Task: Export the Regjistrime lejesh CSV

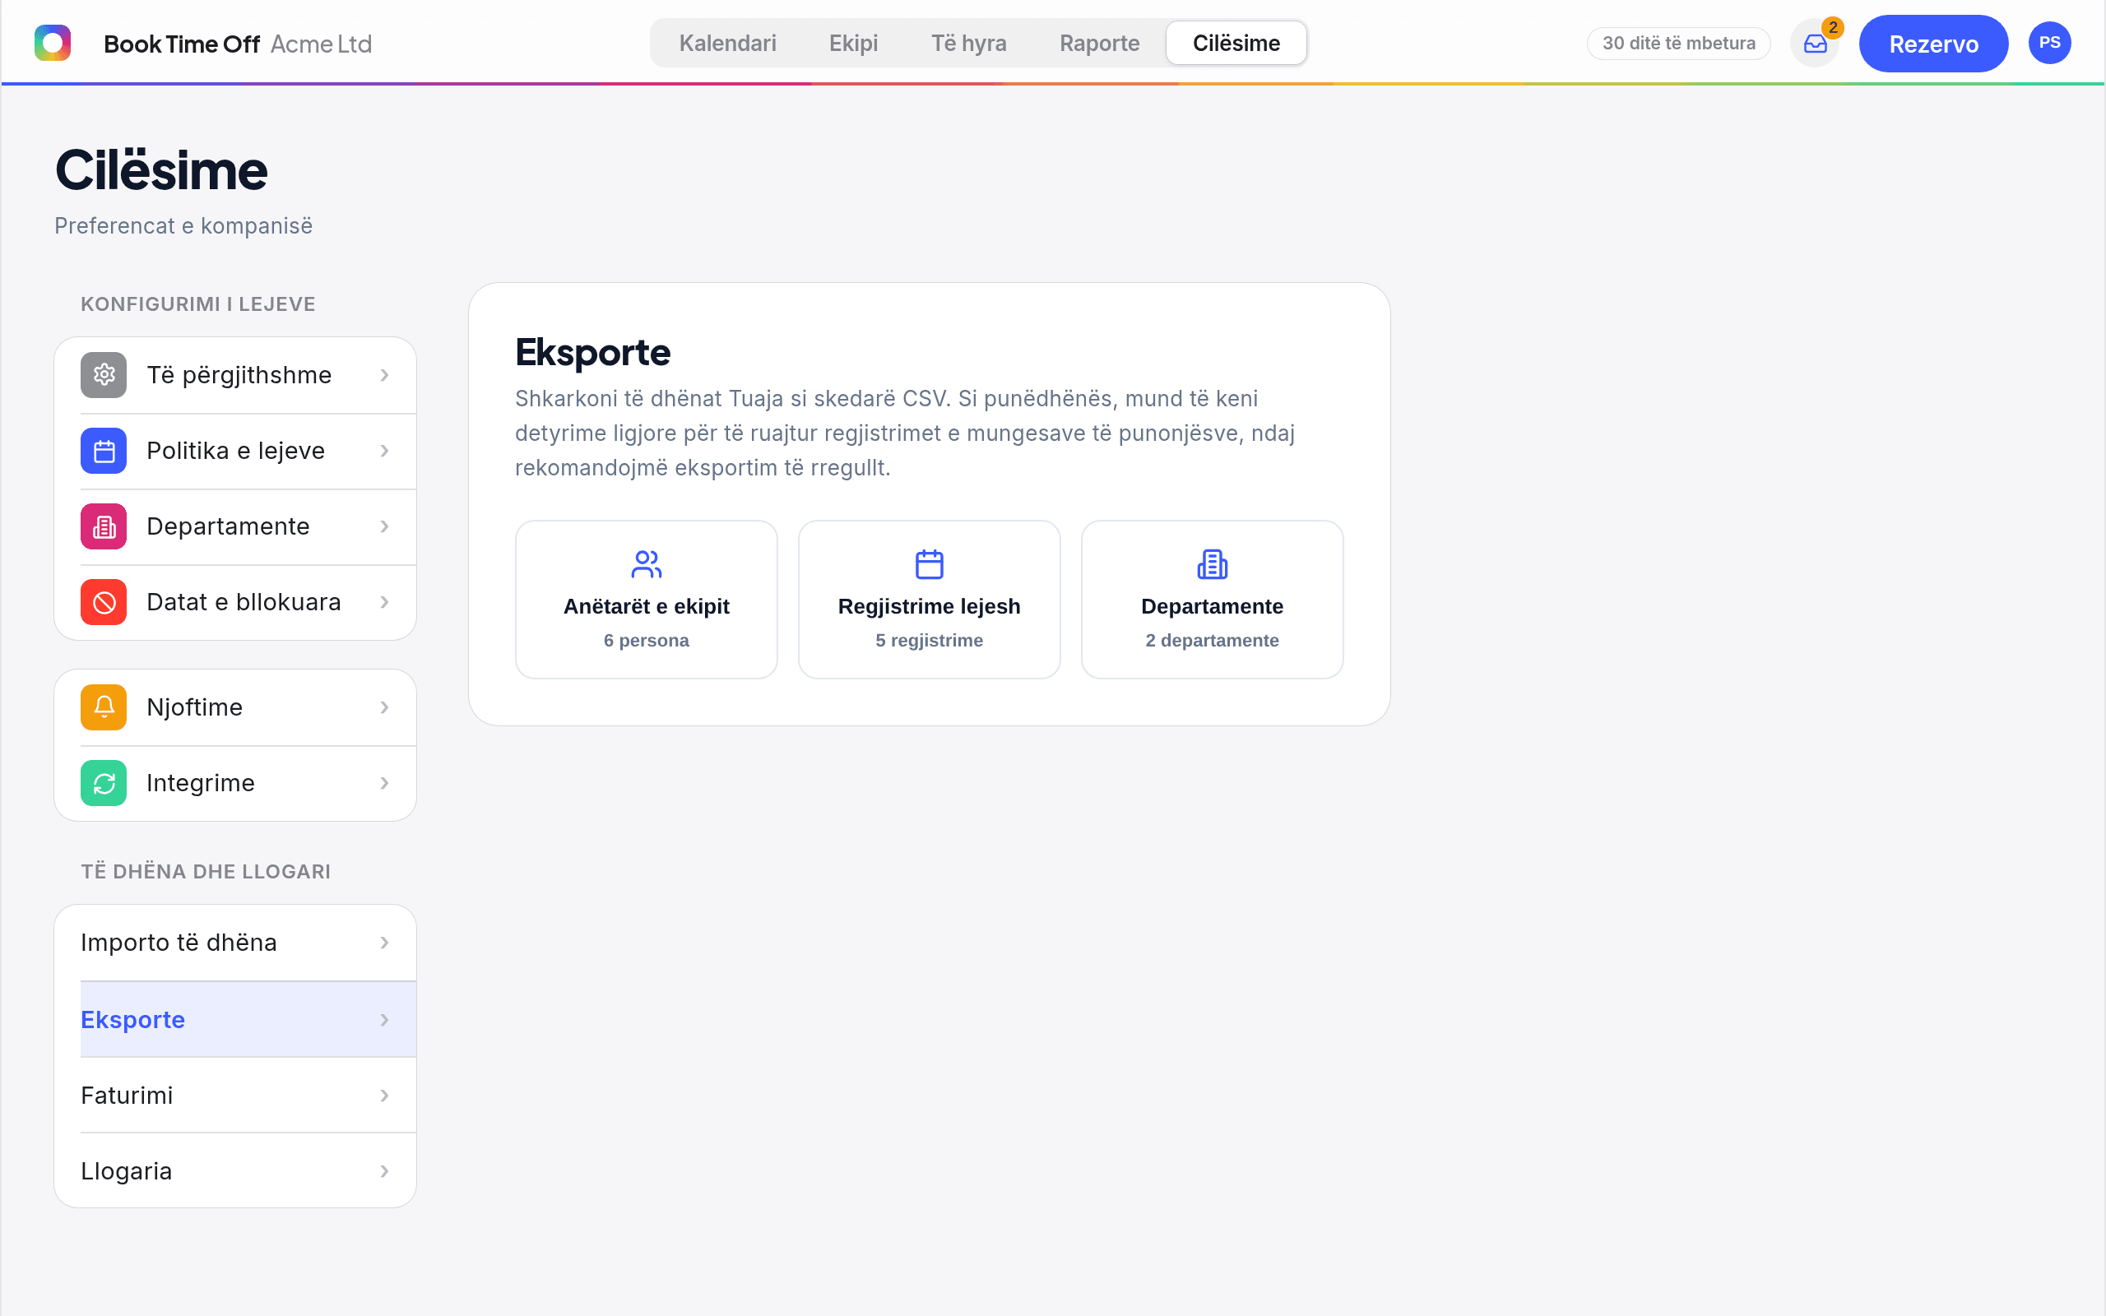Action: 929,600
